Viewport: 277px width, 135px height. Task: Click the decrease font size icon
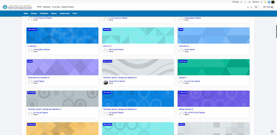(x=241, y=2)
